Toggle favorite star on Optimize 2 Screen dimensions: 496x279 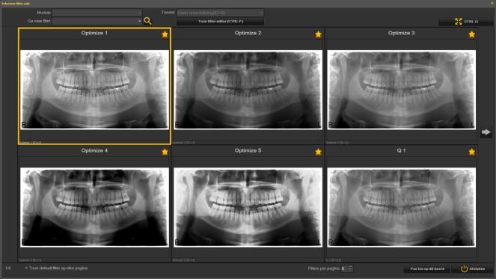[x=318, y=34]
